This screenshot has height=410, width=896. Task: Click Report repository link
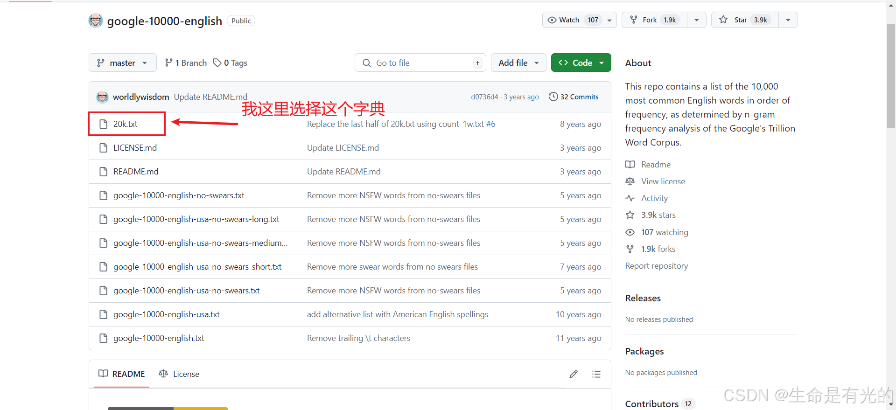point(657,265)
